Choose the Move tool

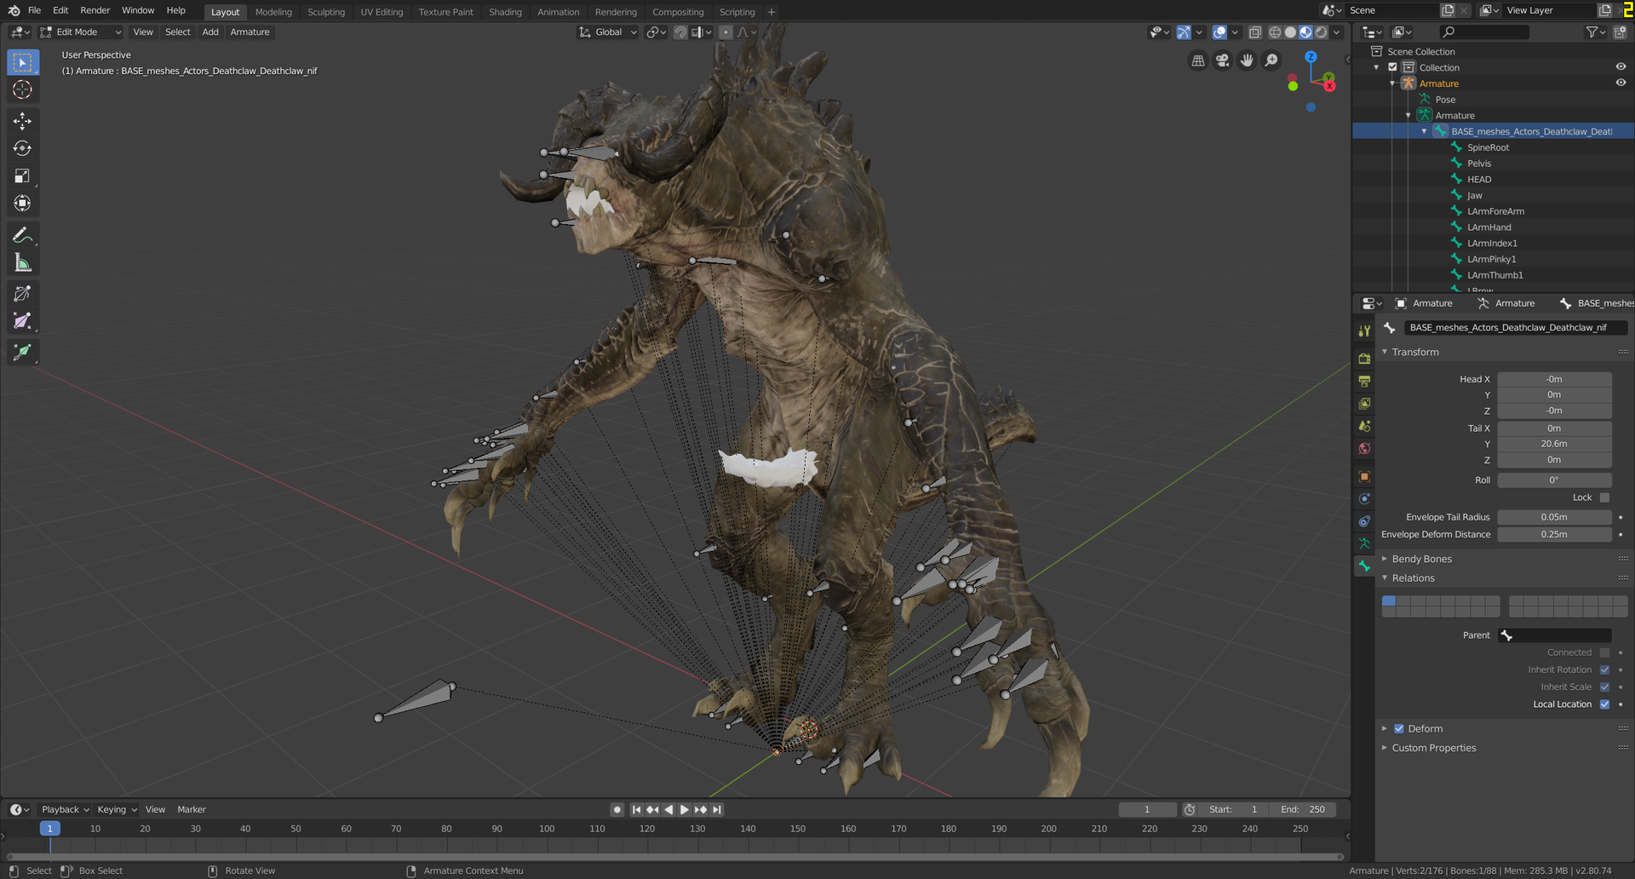coord(23,121)
